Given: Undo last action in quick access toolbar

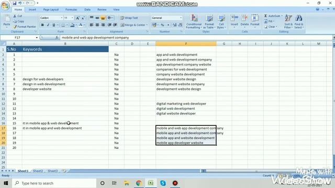Looking at the screenshot, I should (20, 3).
